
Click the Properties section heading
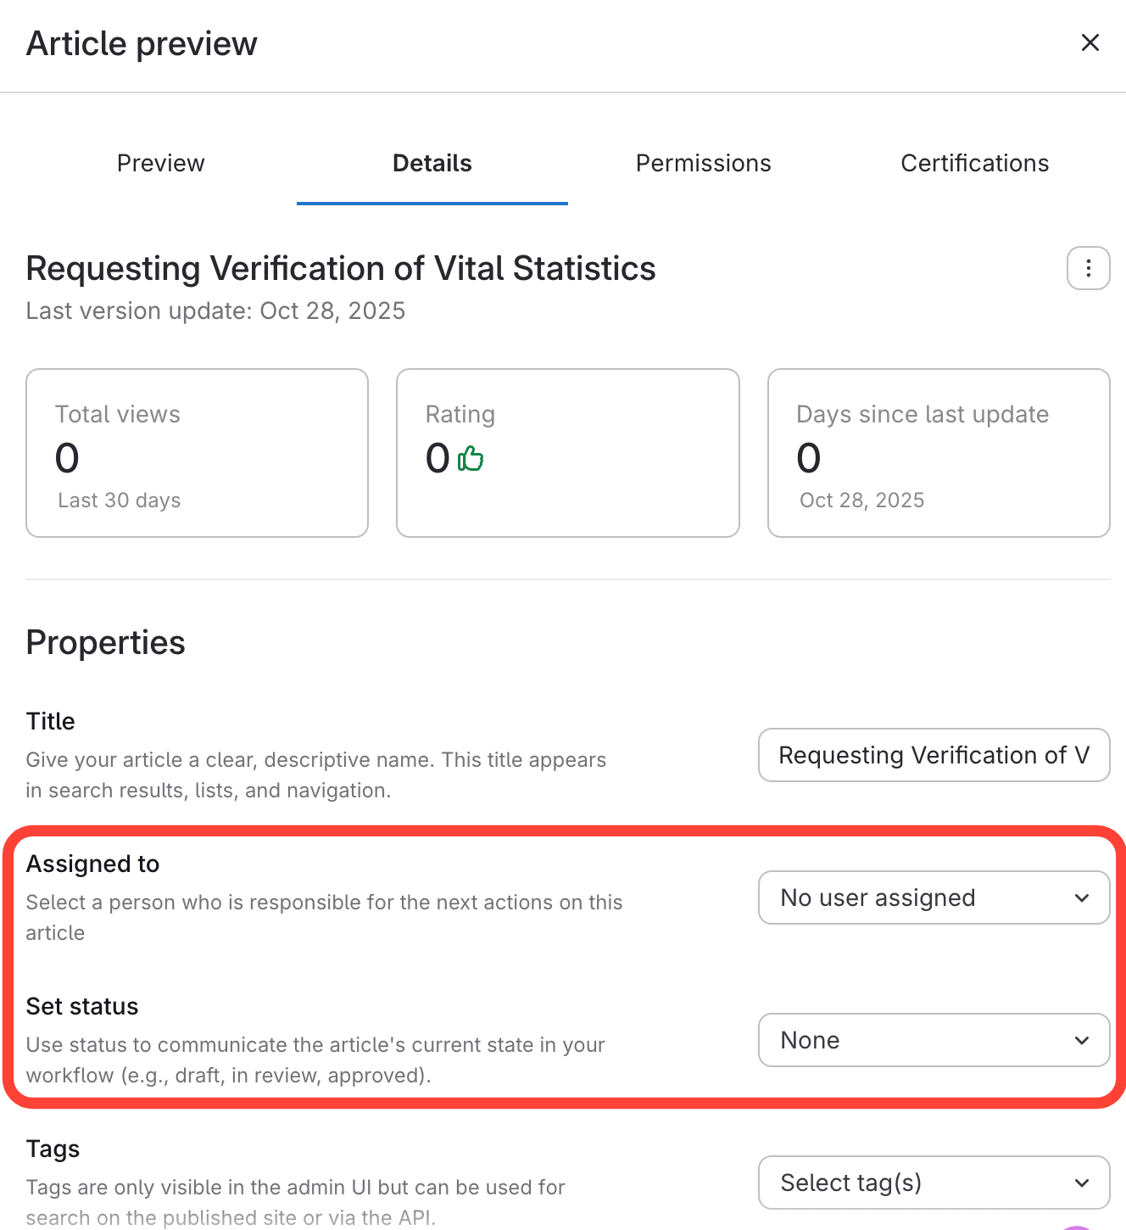pyautogui.click(x=106, y=642)
